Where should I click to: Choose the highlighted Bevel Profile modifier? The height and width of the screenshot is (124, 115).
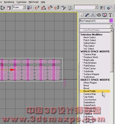click(x=95, y=91)
